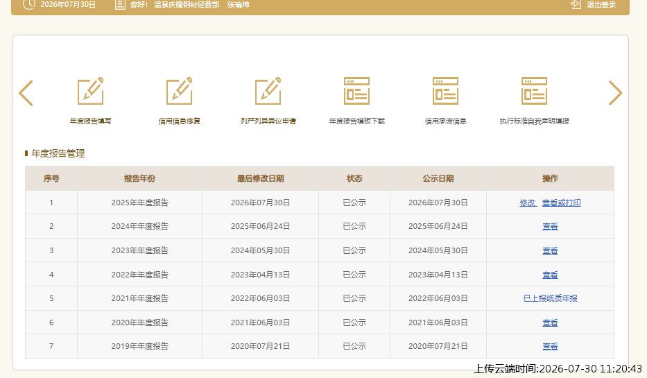Select the 2020年年度报告 cell
Screen dimensions: 647x378
(139, 323)
